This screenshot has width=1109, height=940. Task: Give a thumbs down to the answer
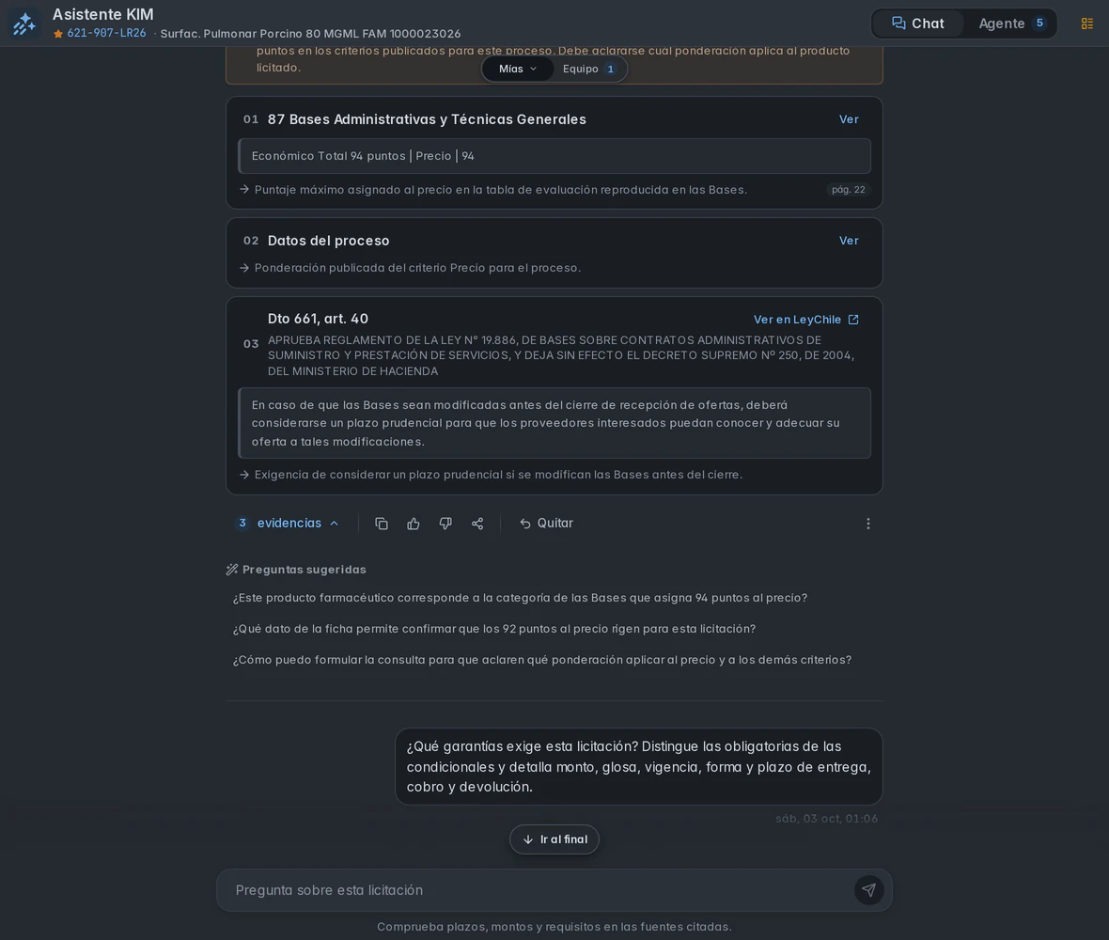(445, 524)
